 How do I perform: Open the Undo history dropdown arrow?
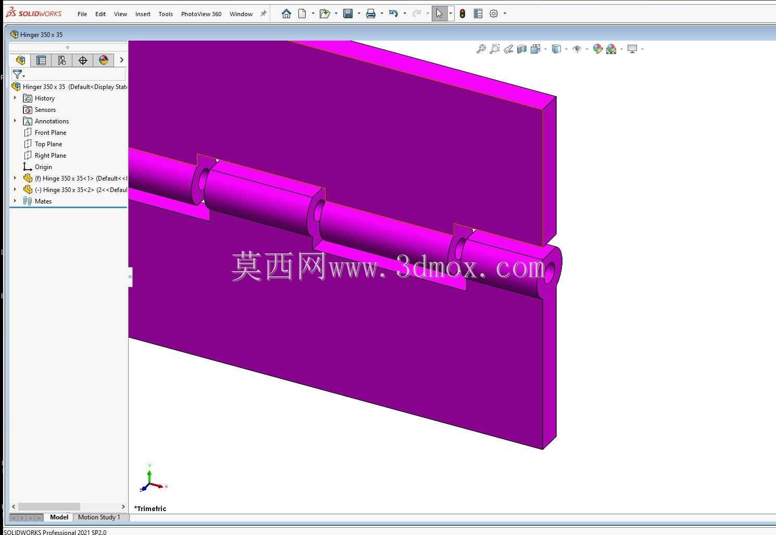point(405,14)
